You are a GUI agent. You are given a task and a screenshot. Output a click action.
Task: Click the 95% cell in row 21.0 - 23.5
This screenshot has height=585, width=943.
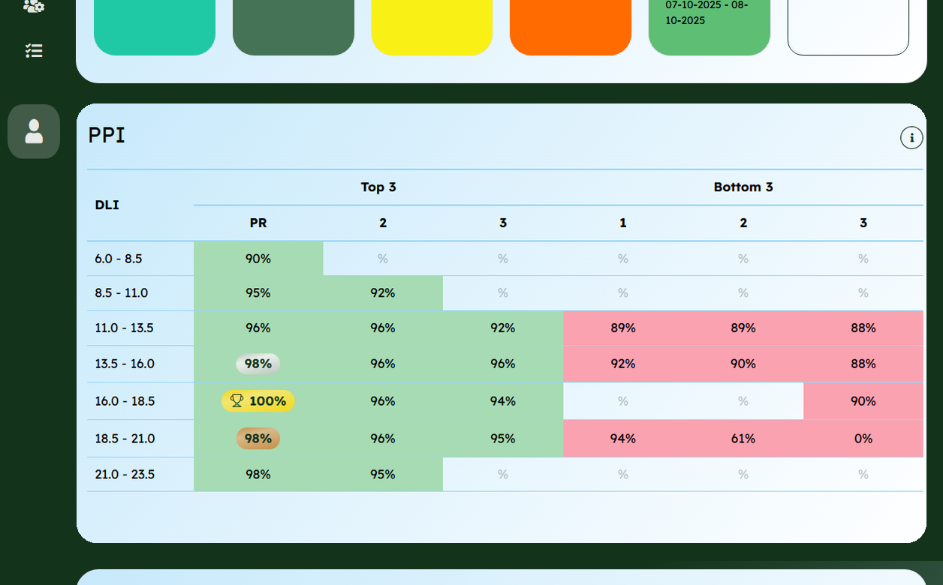[383, 475]
